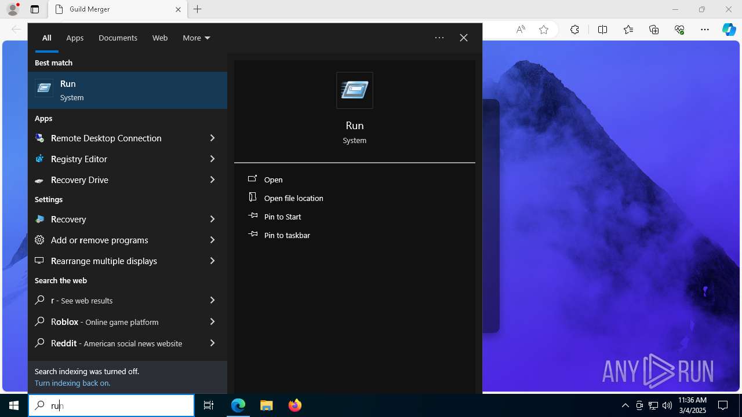Click the taskbar search input box
The width and height of the screenshot is (742, 417).
[111, 405]
